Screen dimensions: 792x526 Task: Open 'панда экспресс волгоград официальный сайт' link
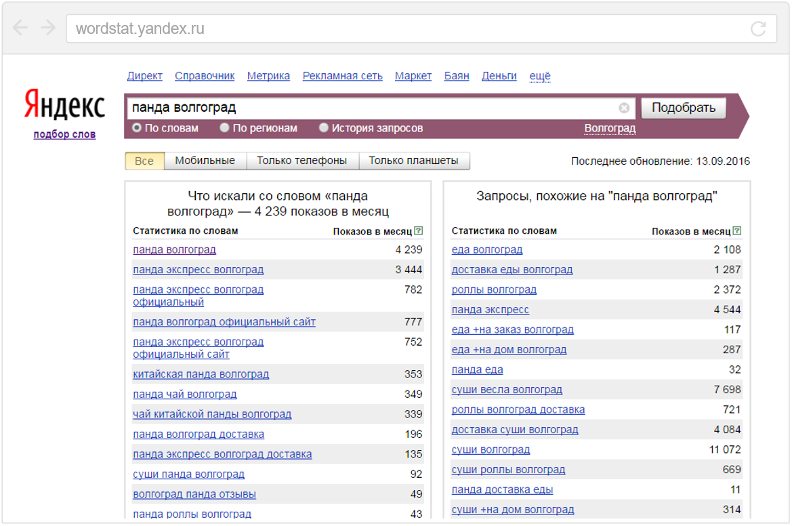(198, 348)
